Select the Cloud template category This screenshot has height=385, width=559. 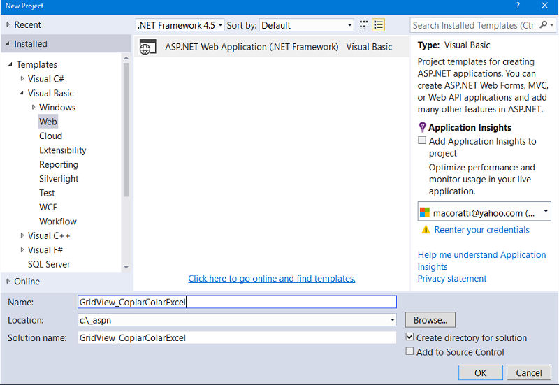click(x=50, y=136)
